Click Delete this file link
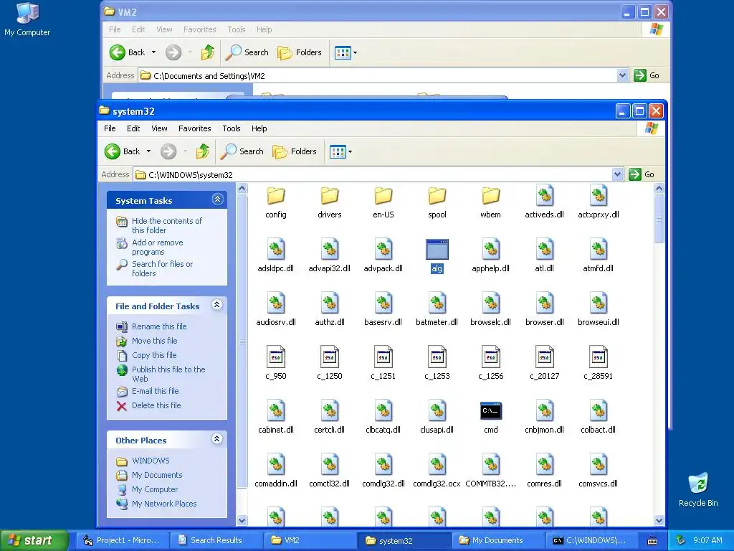734x551 pixels. click(156, 405)
